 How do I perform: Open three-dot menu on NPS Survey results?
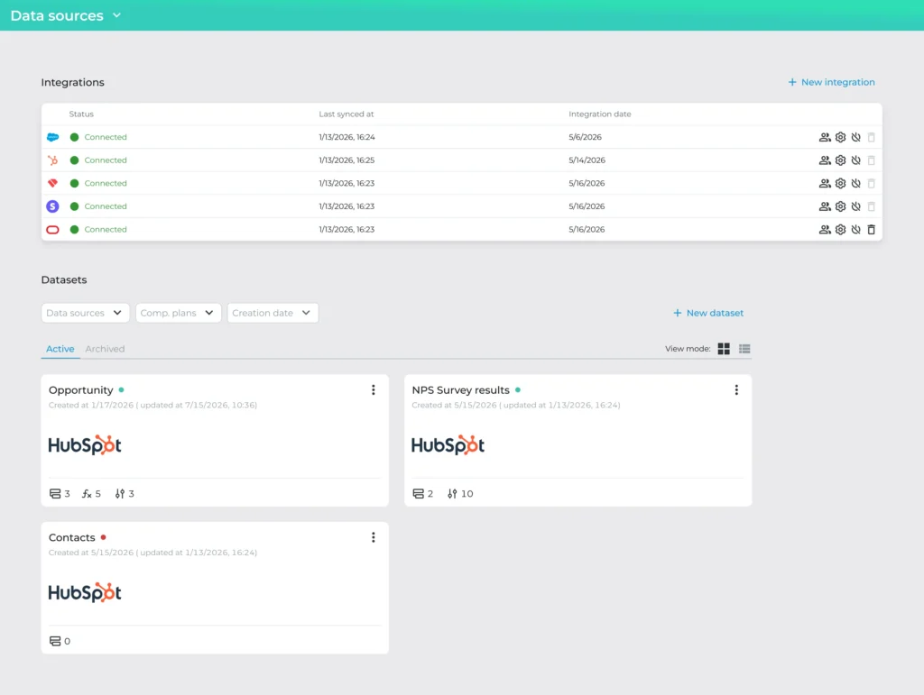[x=736, y=389]
